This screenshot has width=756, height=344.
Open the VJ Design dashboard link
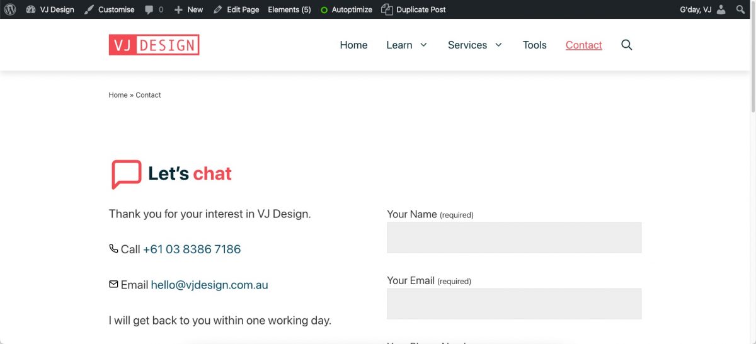tap(50, 9)
